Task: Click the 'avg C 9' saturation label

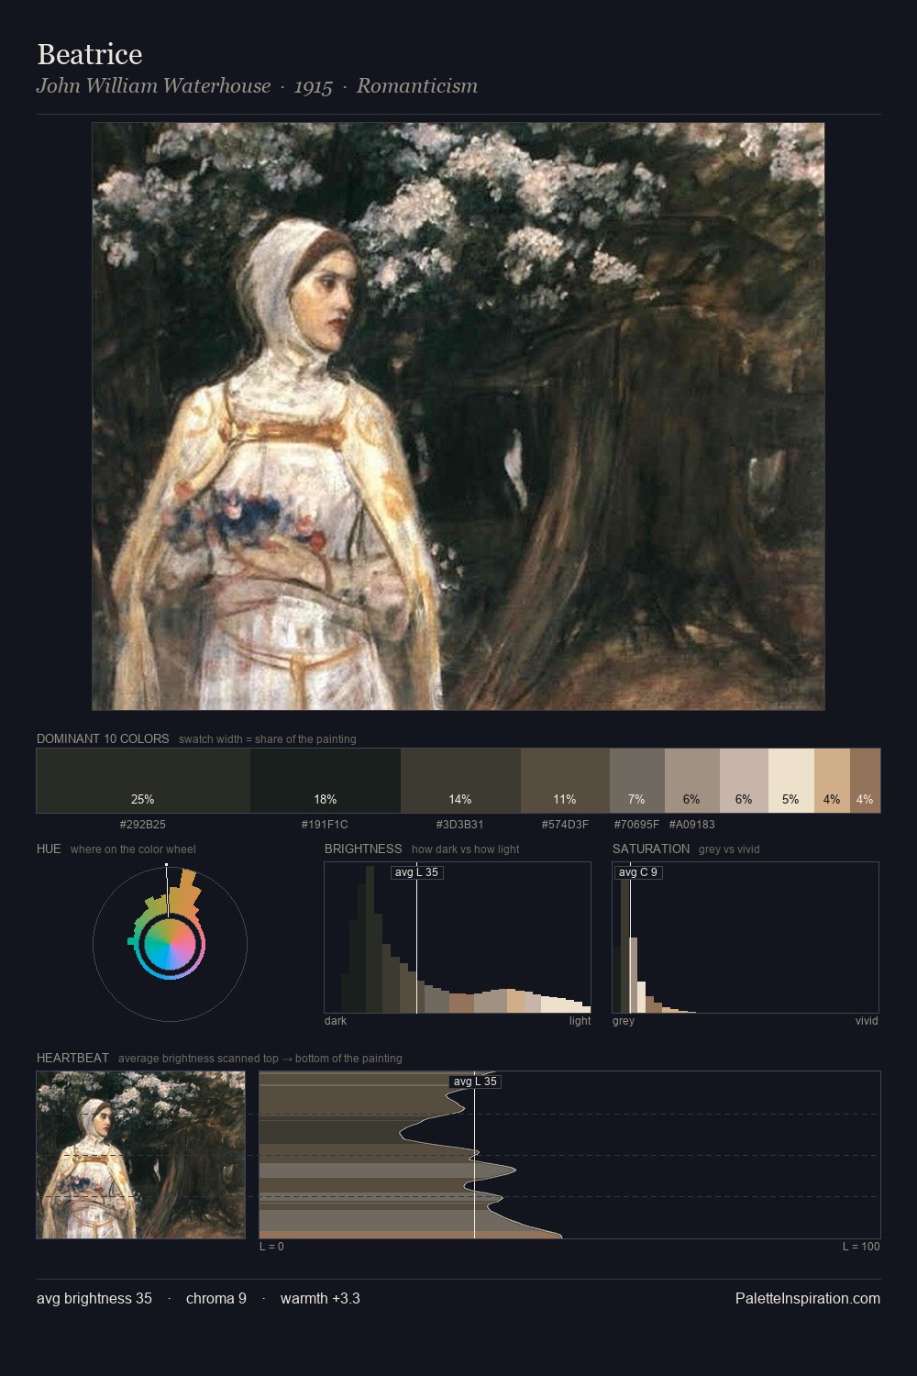Action: pos(638,872)
